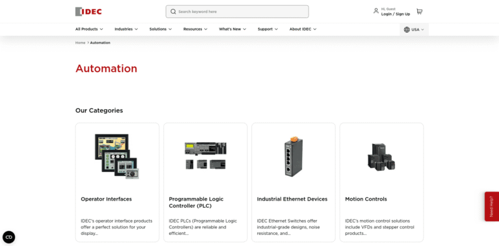The image size is (499, 246).
Task: Open the PLC product image
Action: tap(205, 155)
